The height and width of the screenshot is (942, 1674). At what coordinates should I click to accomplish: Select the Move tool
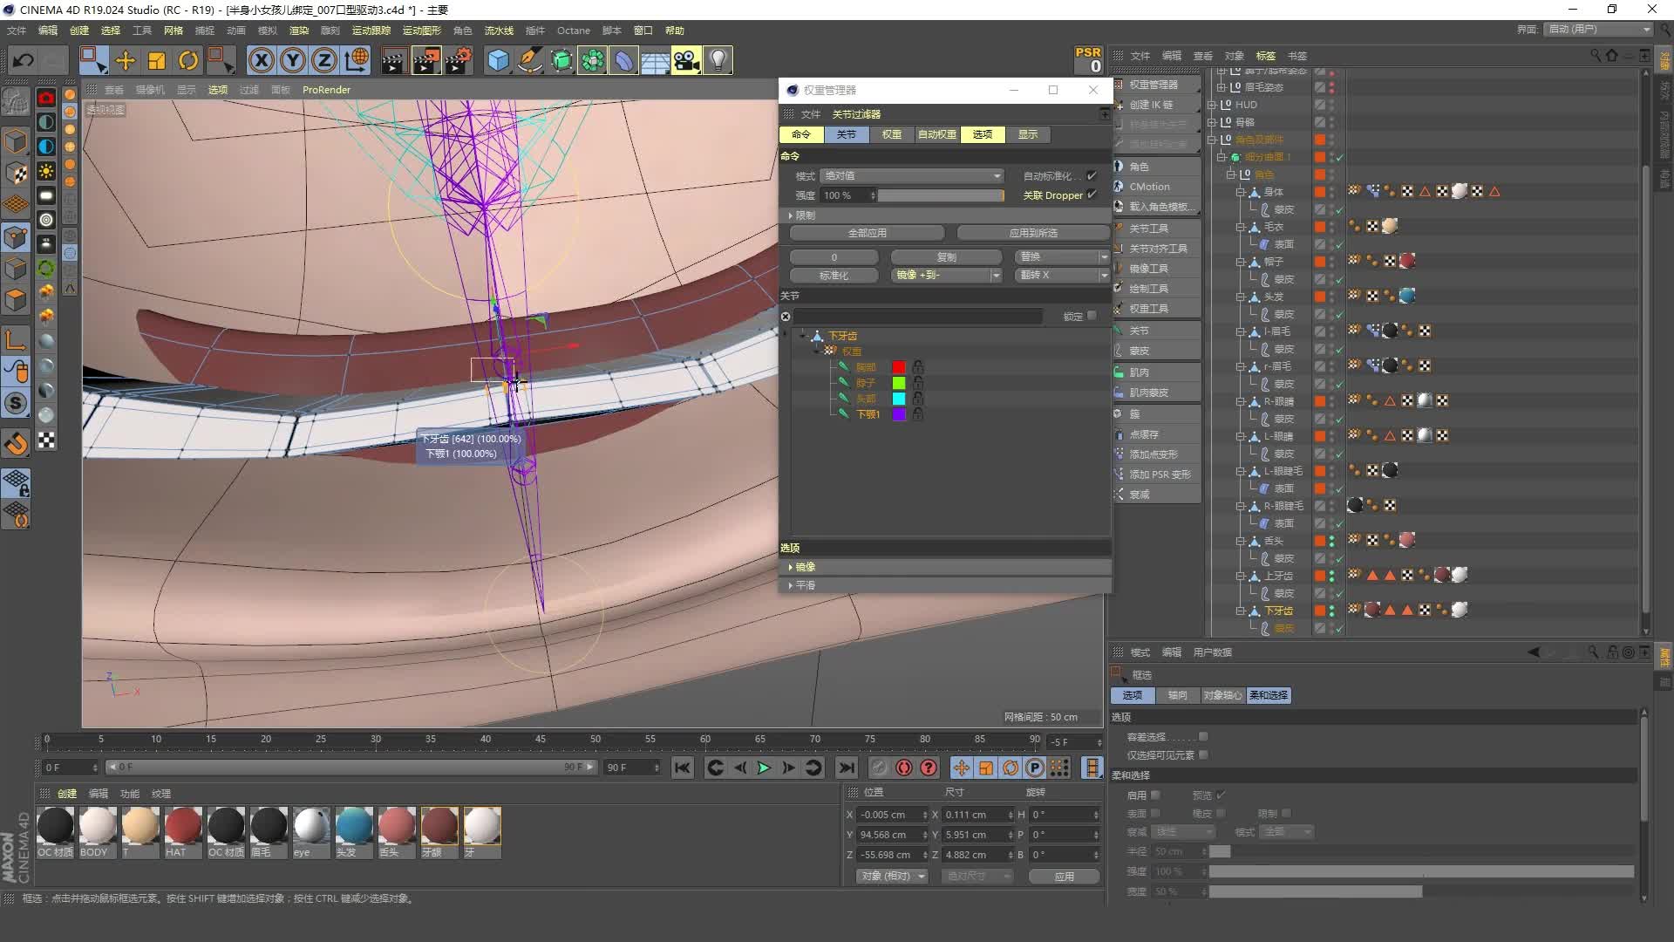[126, 60]
